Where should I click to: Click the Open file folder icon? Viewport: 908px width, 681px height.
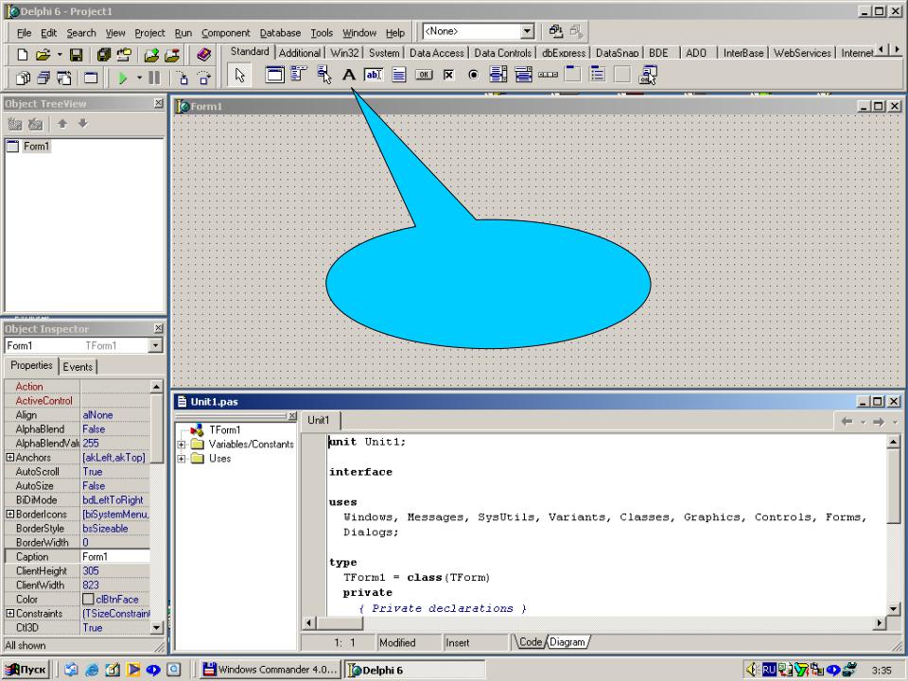(43, 55)
